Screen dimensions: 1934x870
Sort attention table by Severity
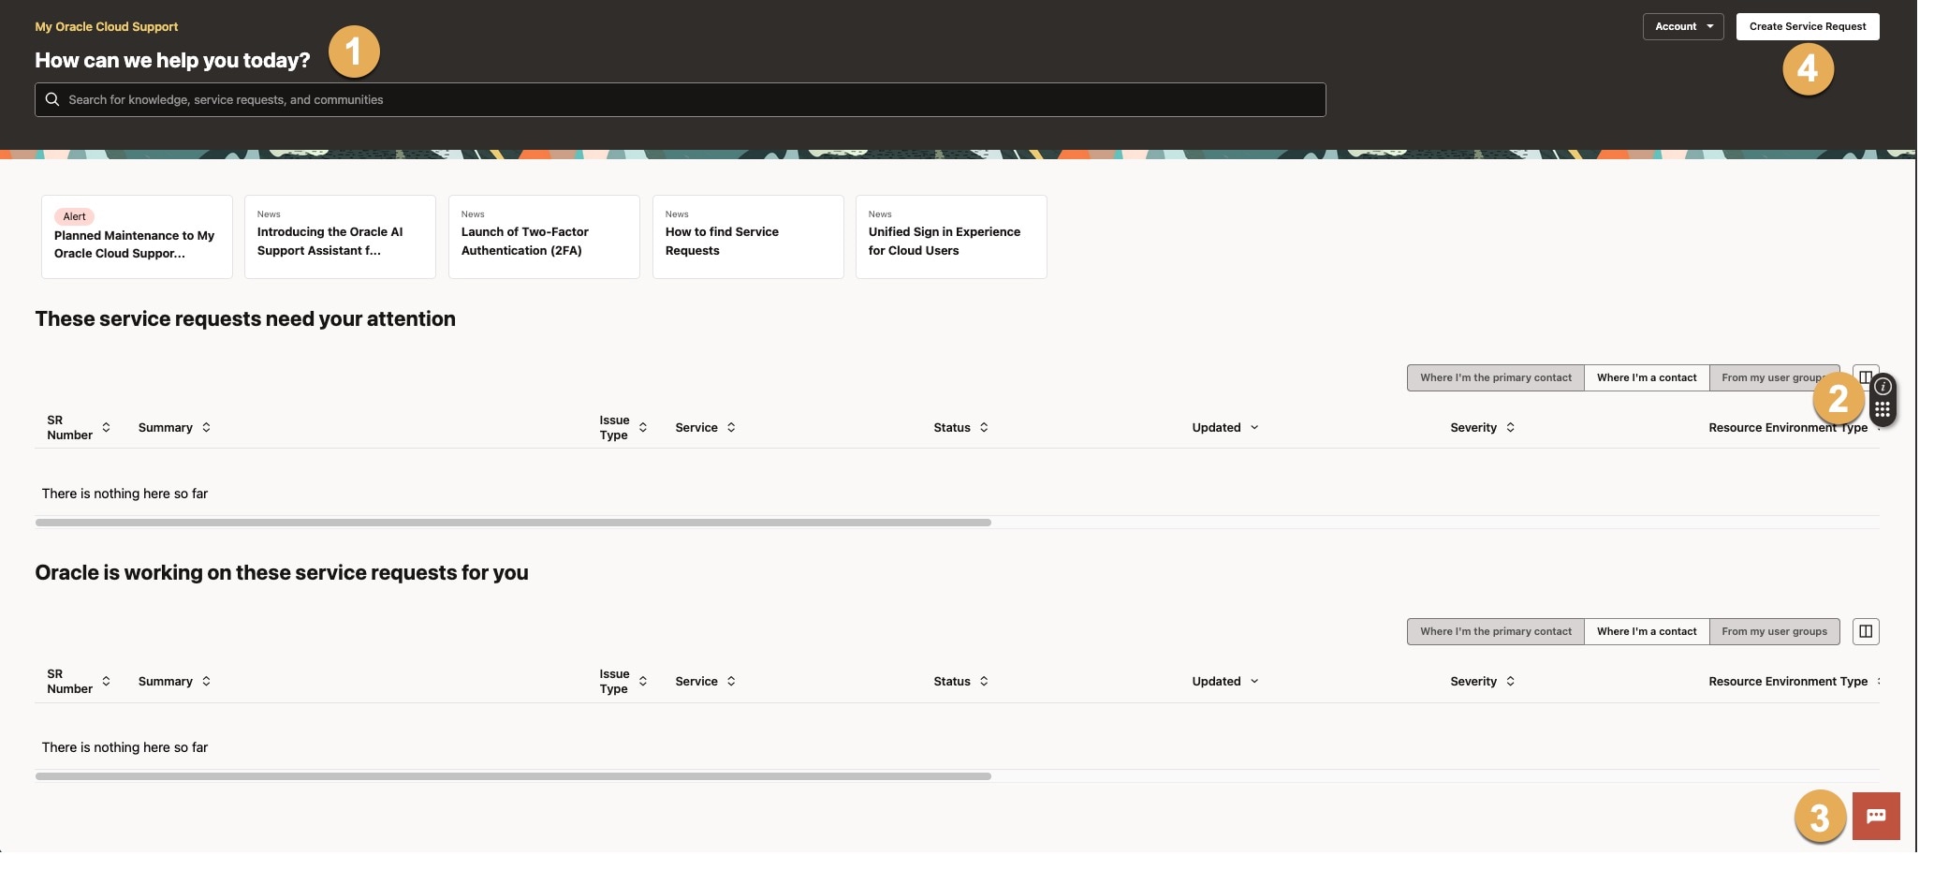(x=1510, y=427)
